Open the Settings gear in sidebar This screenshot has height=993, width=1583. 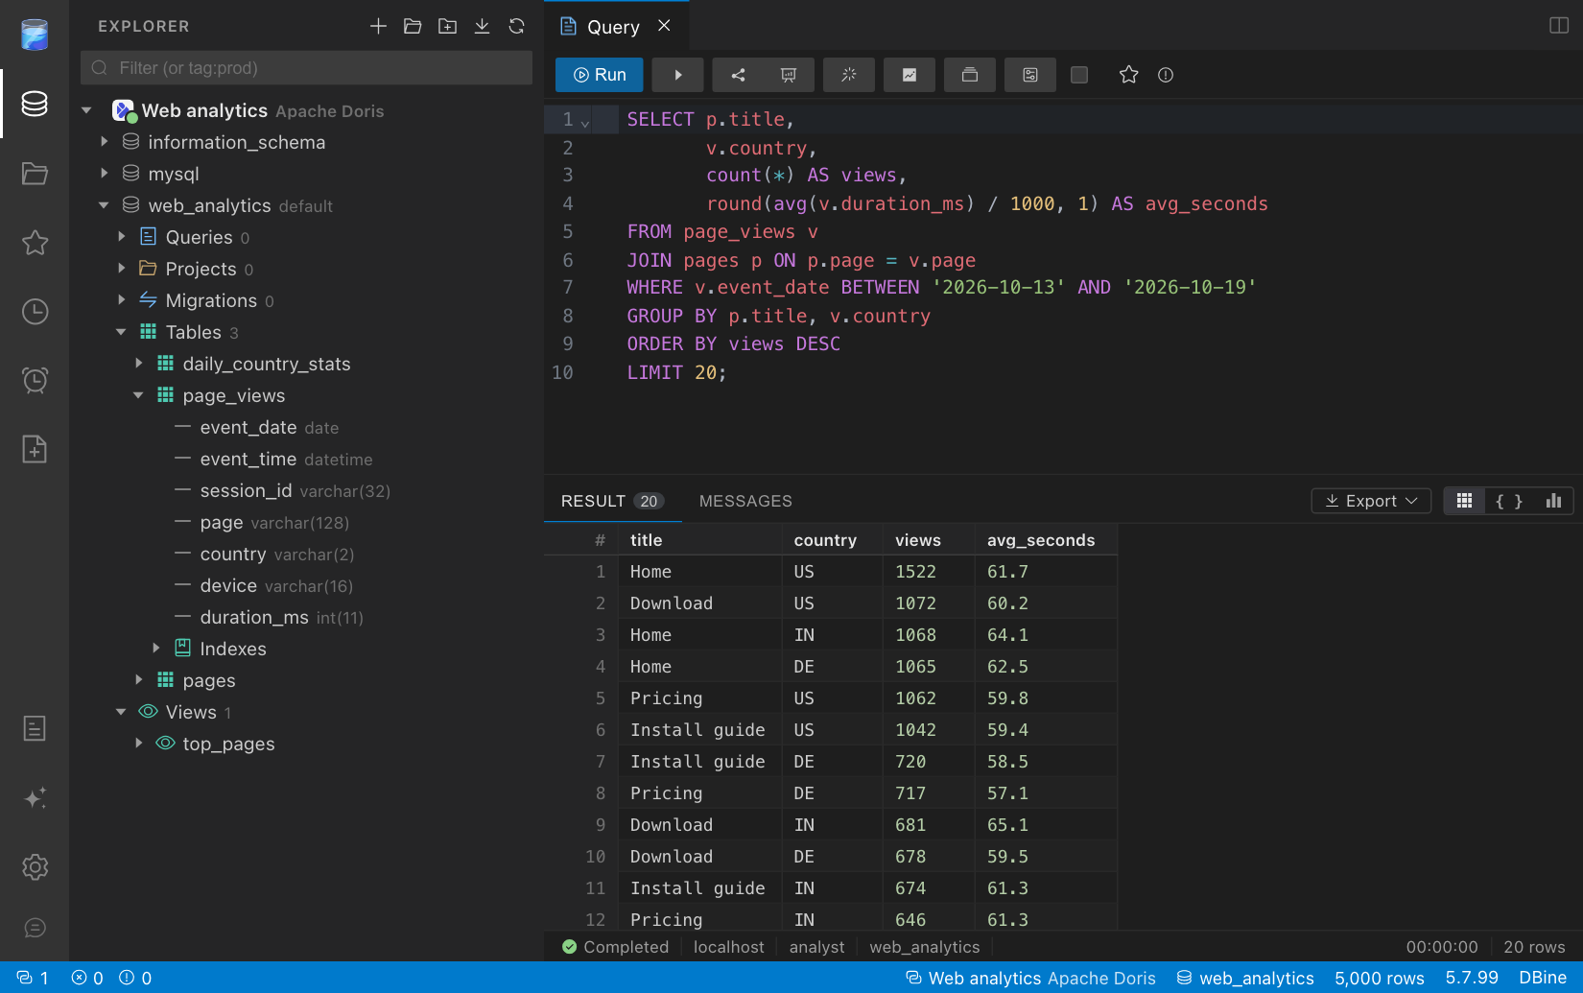pos(35,867)
